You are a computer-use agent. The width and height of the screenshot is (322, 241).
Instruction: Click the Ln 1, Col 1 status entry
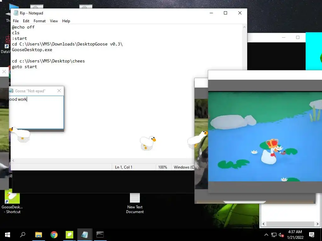click(124, 167)
